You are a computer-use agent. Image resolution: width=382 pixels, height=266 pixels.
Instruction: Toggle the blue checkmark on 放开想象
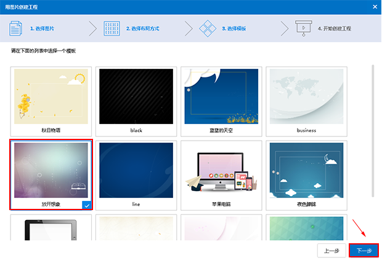[x=87, y=205]
